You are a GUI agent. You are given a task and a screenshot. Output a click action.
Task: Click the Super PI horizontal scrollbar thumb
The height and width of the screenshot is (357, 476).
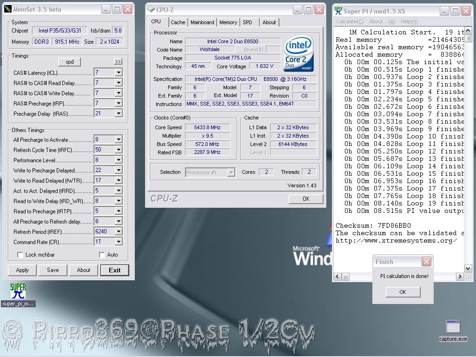tap(345, 277)
